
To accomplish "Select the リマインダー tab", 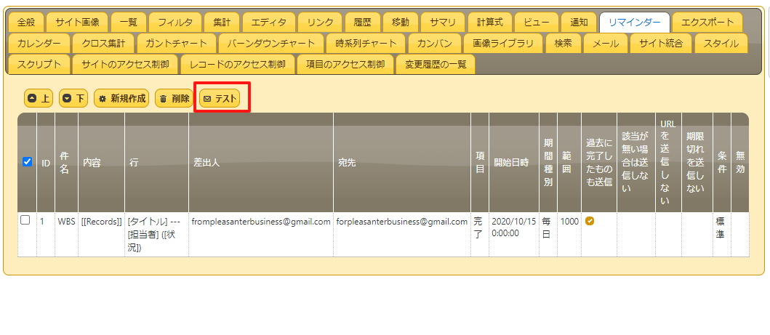I will (x=635, y=22).
